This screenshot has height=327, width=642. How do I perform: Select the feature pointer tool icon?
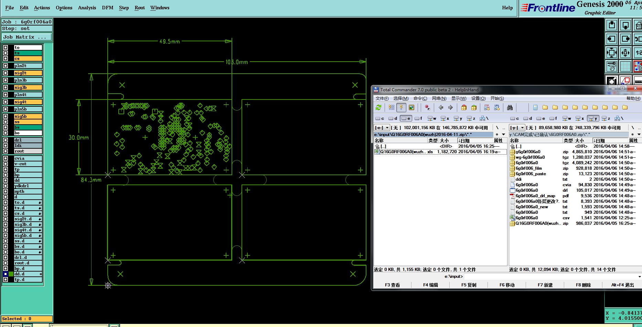pos(612,80)
